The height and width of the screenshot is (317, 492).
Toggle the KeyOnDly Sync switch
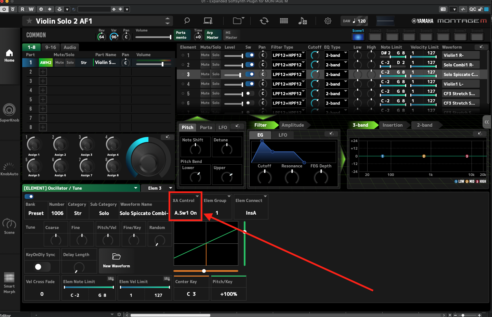click(42, 267)
